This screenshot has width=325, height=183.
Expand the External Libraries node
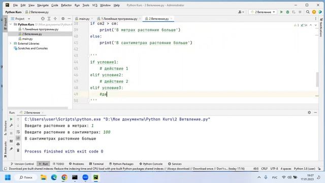coord(11,44)
